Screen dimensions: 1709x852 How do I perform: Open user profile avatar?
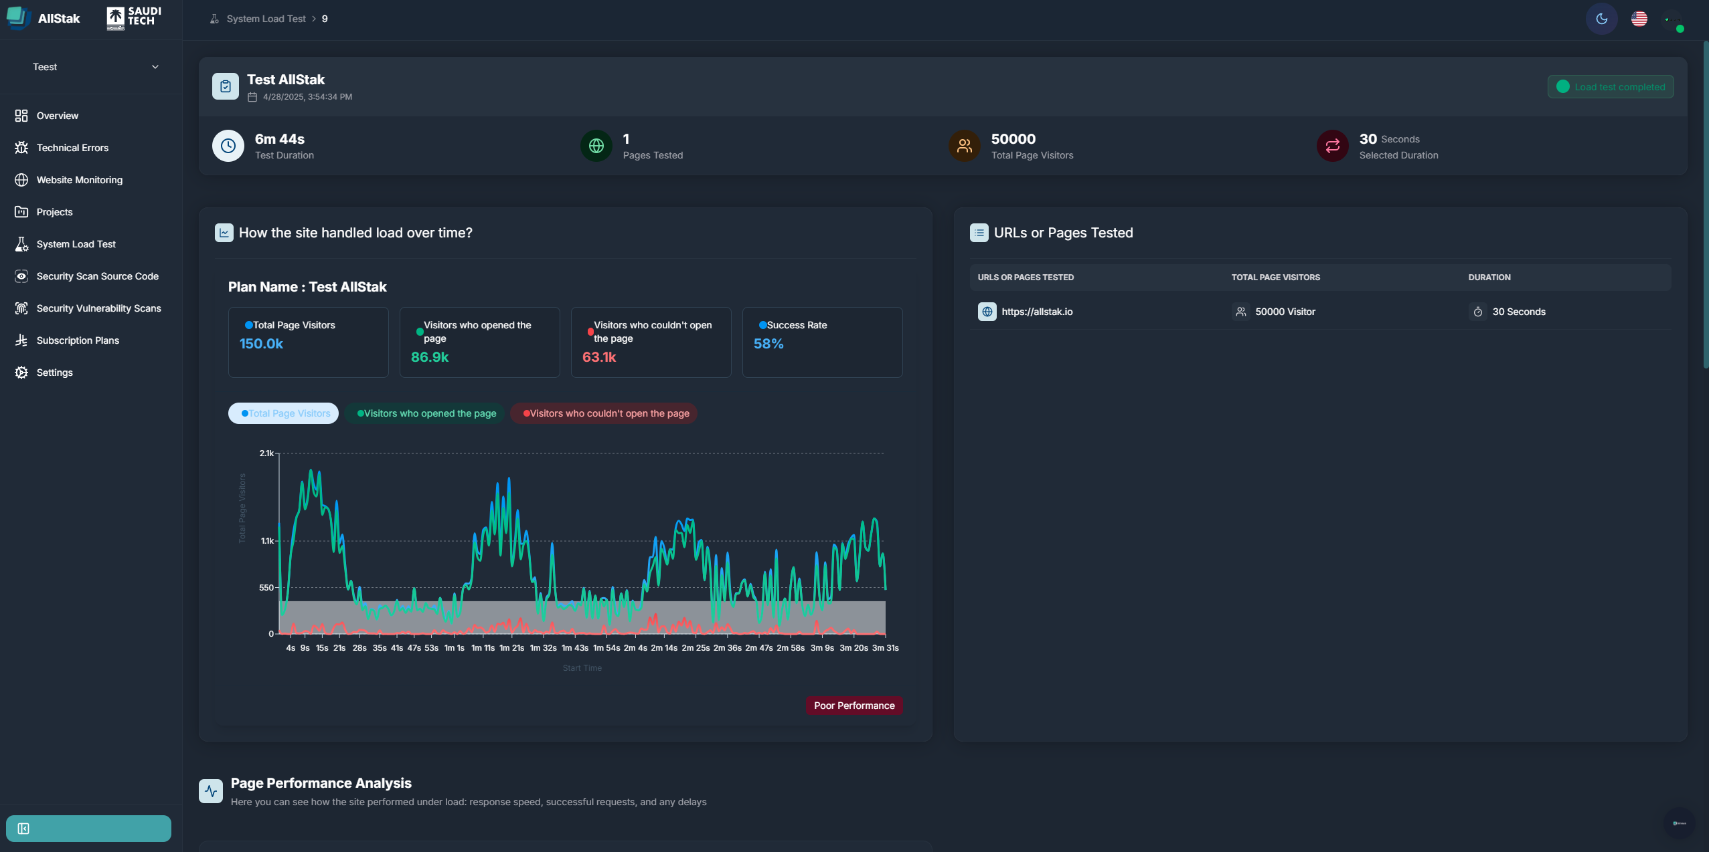(x=1673, y=19)
